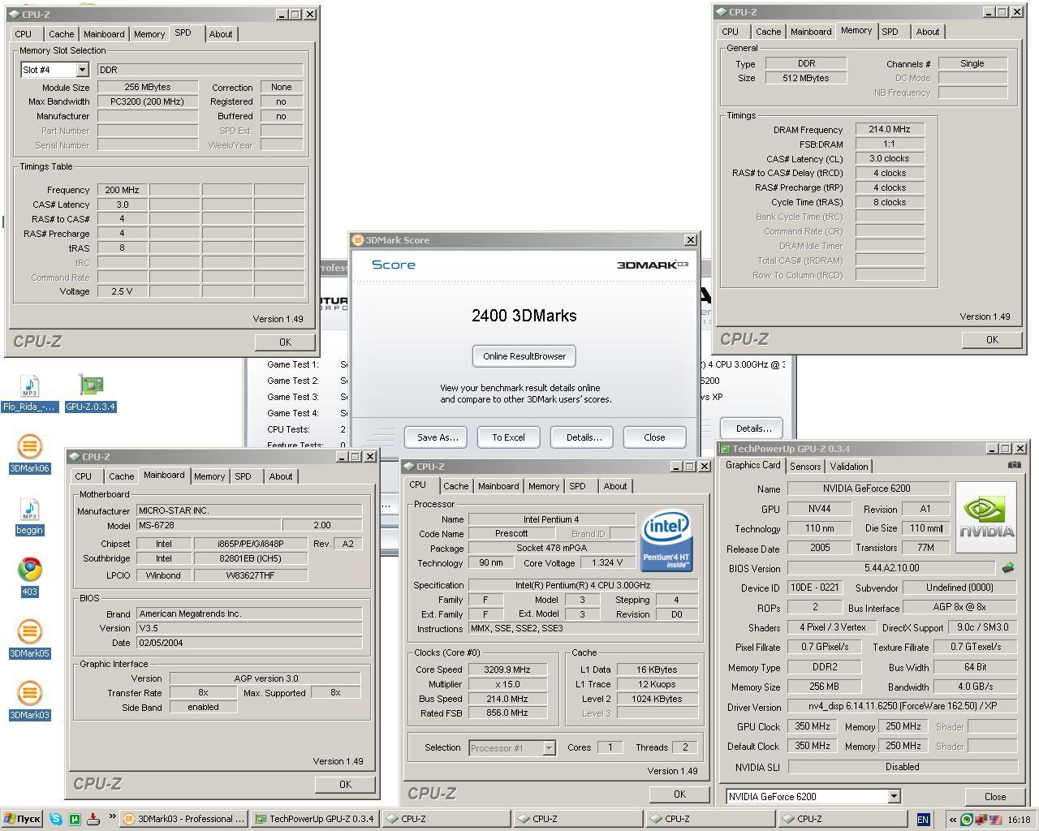The height and width of the screenshot is (831, 1039).
Task: Expand hidden quick launch items chevron
Action: click(x=112, y=817)
